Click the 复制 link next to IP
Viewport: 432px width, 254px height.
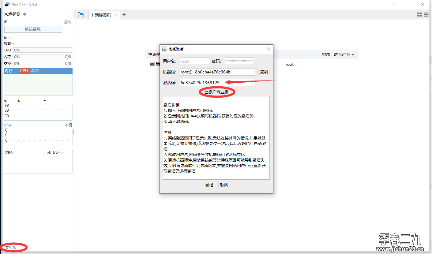click(67, 22)
